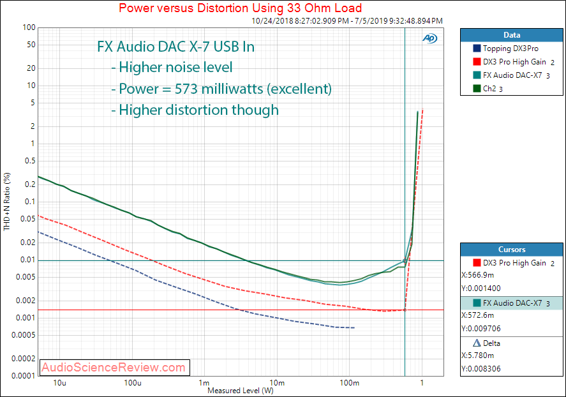
Task: Click the Power = 573 milliwatts annotation
Action: (x=221, y=89)
